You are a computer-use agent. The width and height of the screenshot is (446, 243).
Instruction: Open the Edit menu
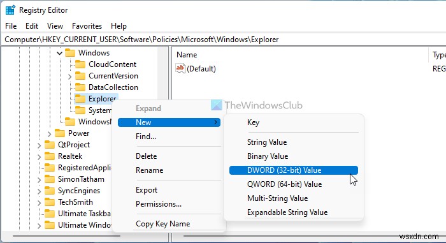[x=32, y=26]
